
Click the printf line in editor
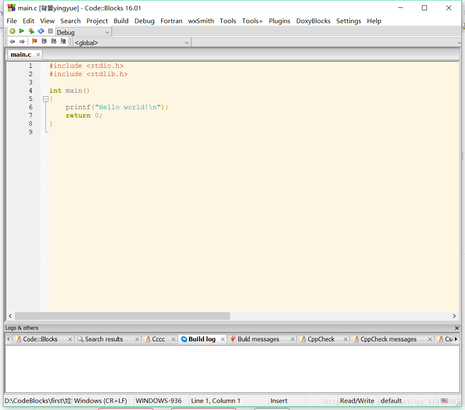tap(117, 107)
